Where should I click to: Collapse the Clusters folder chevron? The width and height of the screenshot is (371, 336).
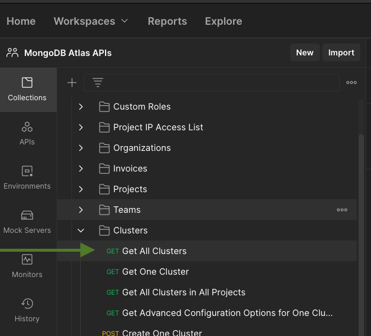(x=81, y=230)
